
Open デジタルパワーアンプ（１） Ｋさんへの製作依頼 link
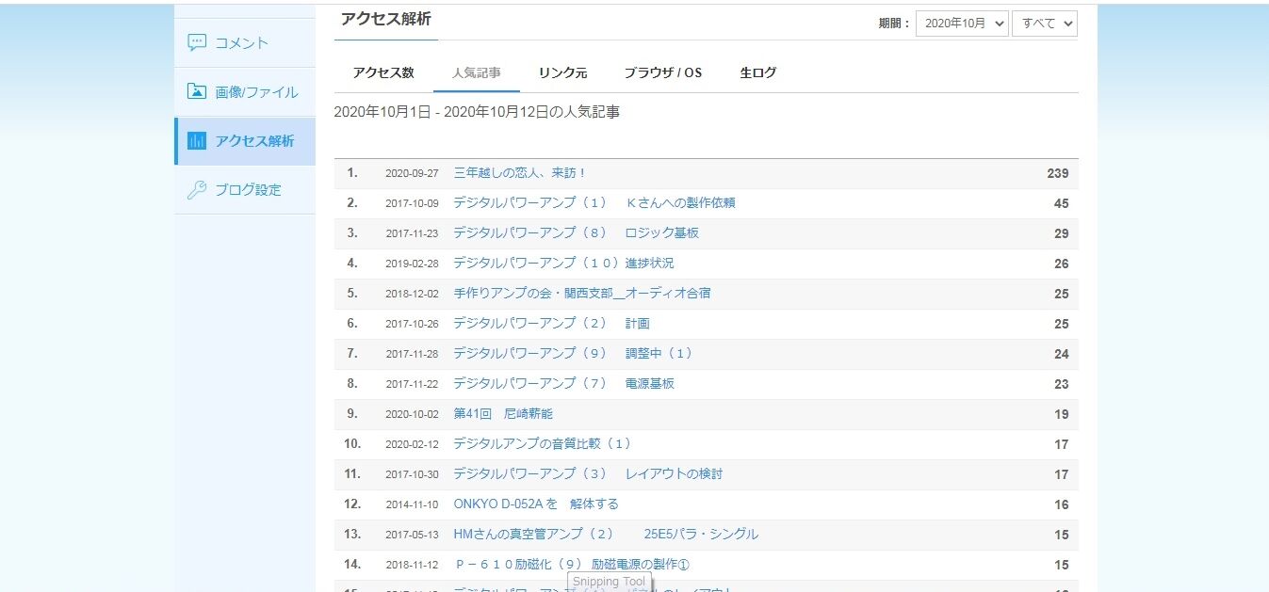594,202
